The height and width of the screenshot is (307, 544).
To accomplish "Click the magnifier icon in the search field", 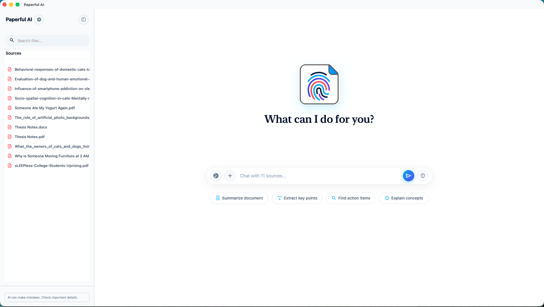I will pos(12,40).
